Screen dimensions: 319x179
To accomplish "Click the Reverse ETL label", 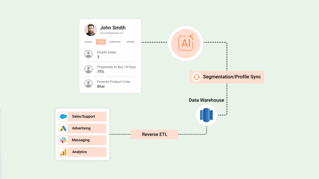I will pyautogui.click(x=155, y=134).
